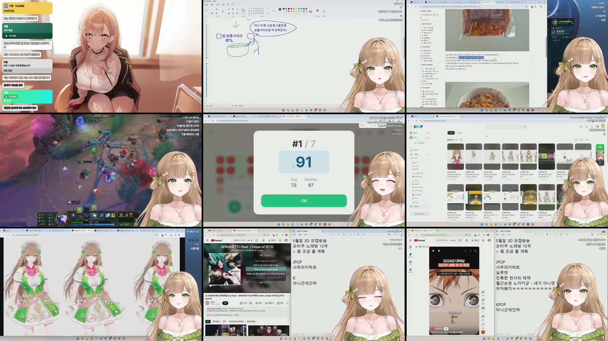Image resolution: width=608 pixels, height=341 pixels.
Task: Switch the Catch/스토리 toggle to 스토리
Action: click(x=459, y=133)
